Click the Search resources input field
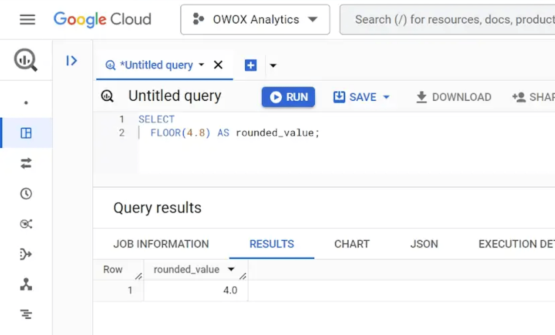 [449, 20]
